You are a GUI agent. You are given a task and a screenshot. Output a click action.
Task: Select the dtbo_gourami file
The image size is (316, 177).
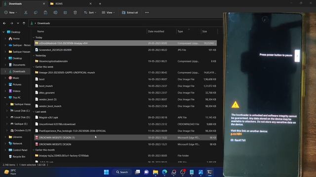coord(125,93)
